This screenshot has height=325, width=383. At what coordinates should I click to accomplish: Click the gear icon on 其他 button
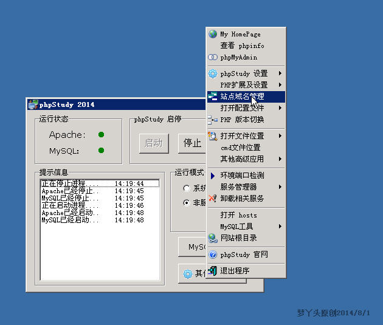click(188, 274)
